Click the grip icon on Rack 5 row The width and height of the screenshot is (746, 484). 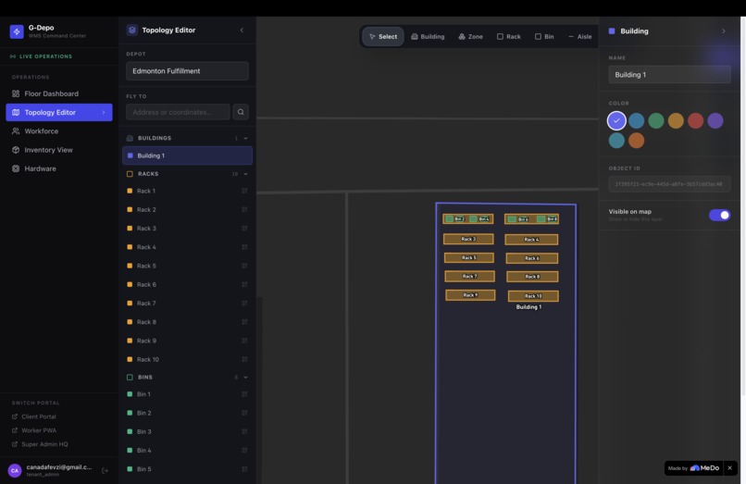[x=244, y=266]
